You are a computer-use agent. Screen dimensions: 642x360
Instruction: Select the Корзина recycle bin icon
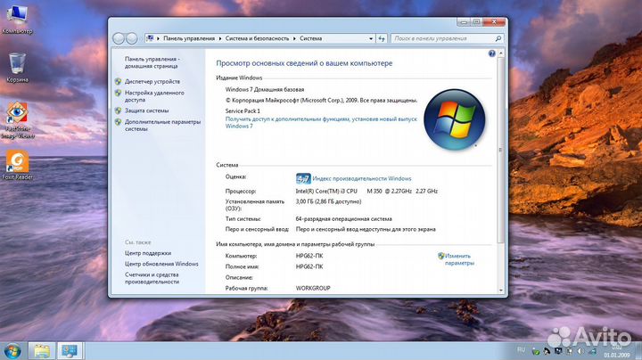coord(17,68)
